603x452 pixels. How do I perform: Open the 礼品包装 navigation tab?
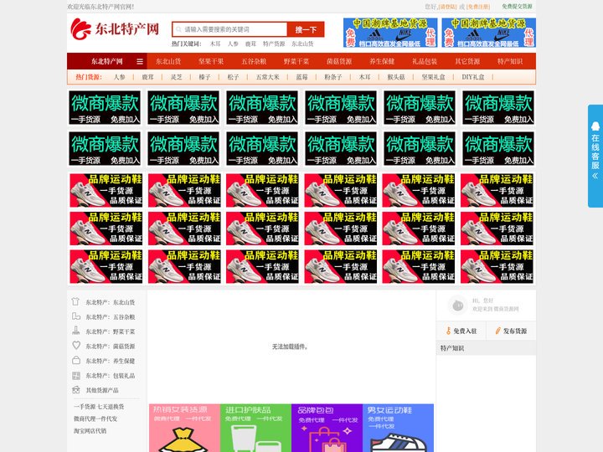[425, 61]
